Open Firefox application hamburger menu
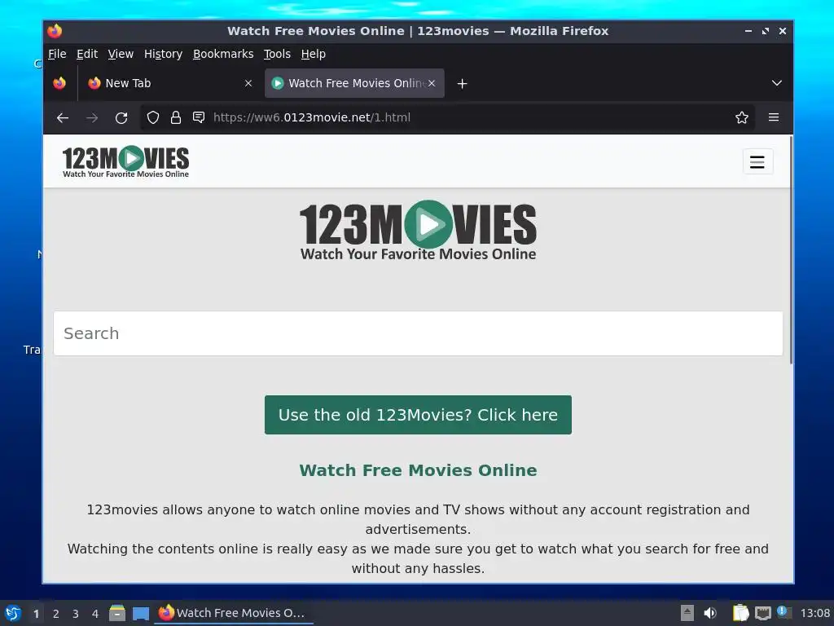Image resolution: width=834 pixels, height=626 pixels. tap(774, 117)
